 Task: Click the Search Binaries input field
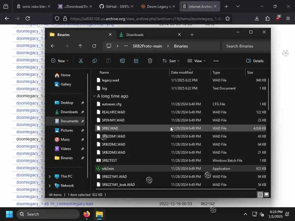(x=245, y=46)
